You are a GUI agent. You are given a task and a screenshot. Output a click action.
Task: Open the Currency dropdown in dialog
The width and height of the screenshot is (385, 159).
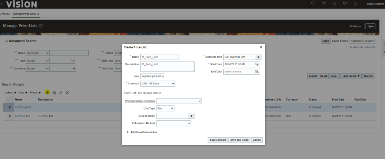tap(158, 83)
